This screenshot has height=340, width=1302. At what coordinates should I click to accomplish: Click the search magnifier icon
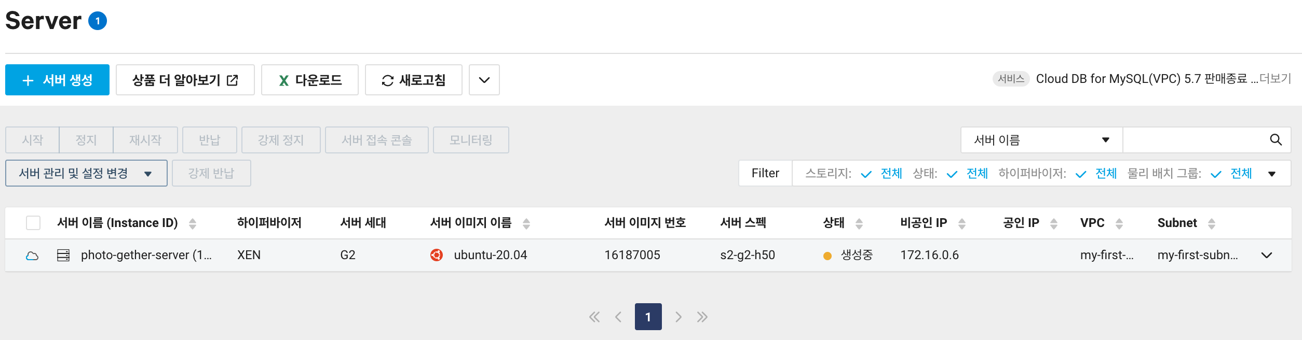pyautogui.click(x=1276, y=140)
